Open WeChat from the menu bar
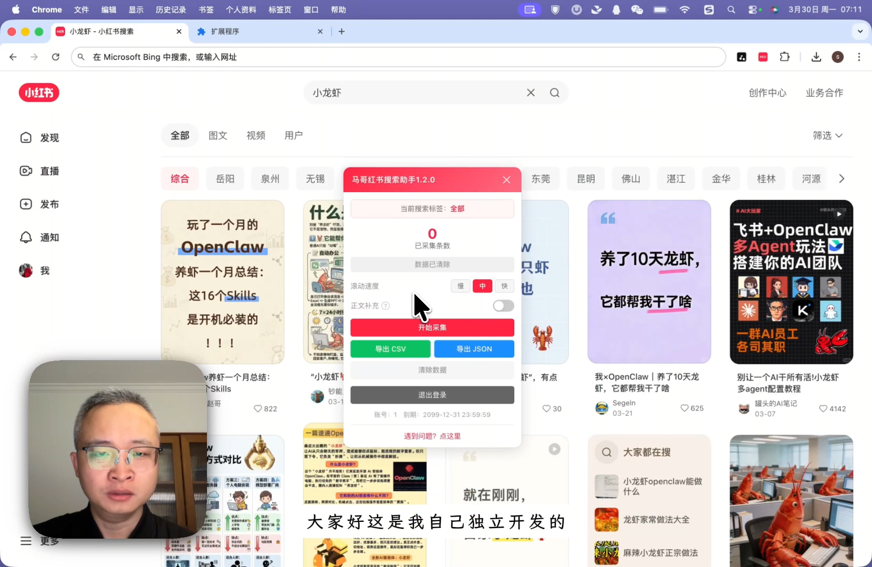The width and height of the screenshot is (872, 567). [x=637, y=9]
